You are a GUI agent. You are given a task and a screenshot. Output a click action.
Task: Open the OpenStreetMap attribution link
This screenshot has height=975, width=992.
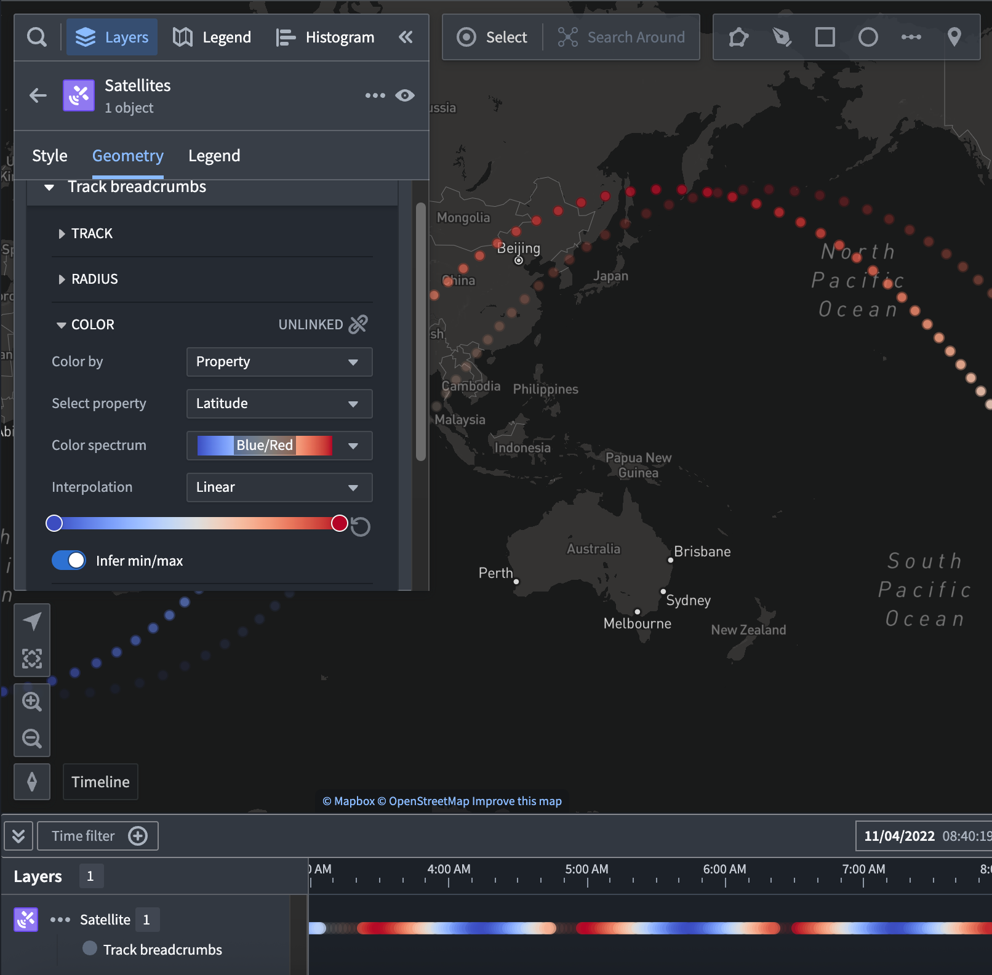click(423, 801)
